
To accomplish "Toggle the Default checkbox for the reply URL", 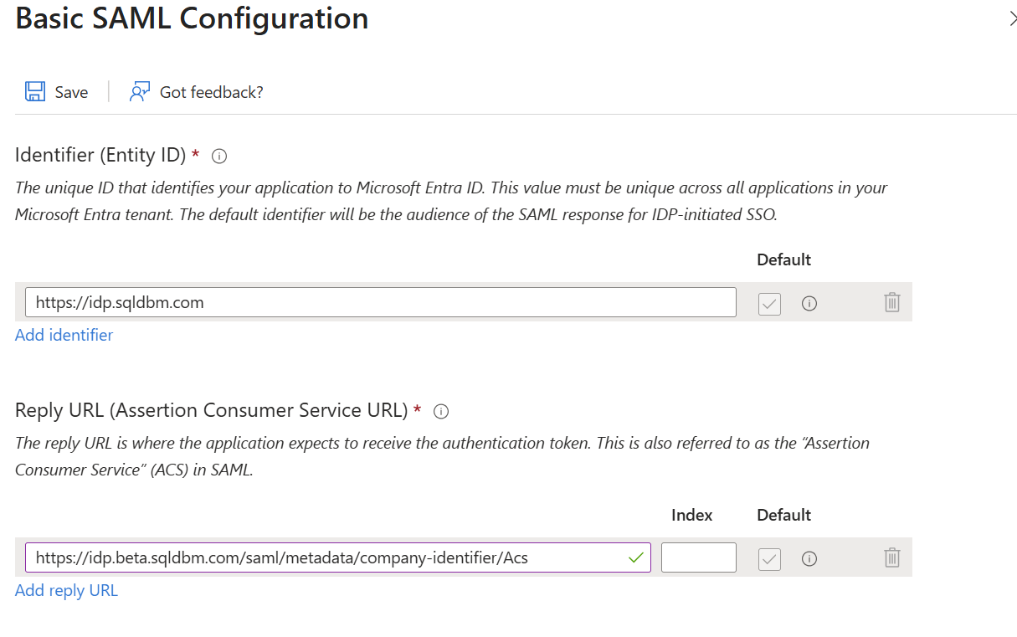I will pos(769,559).
